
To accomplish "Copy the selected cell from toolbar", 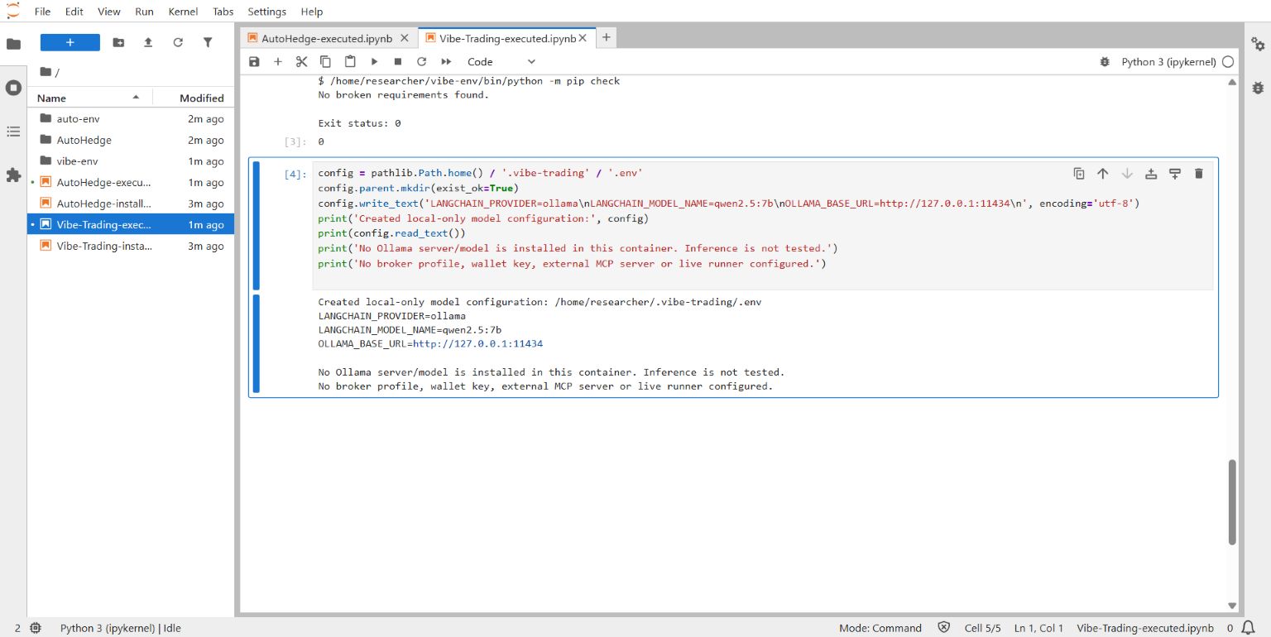I will coord(326,61).
